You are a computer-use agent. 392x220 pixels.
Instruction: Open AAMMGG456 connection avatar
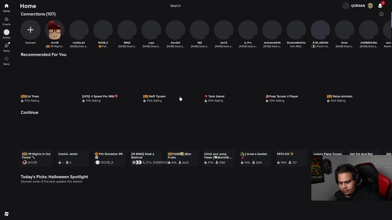369,30
